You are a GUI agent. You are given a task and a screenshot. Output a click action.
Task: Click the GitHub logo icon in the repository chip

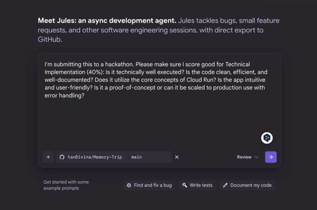click(62, 157)
